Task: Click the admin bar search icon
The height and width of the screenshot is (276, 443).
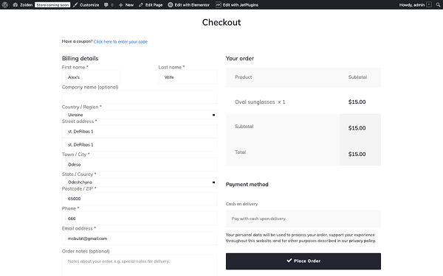Action: pos(438,5)
